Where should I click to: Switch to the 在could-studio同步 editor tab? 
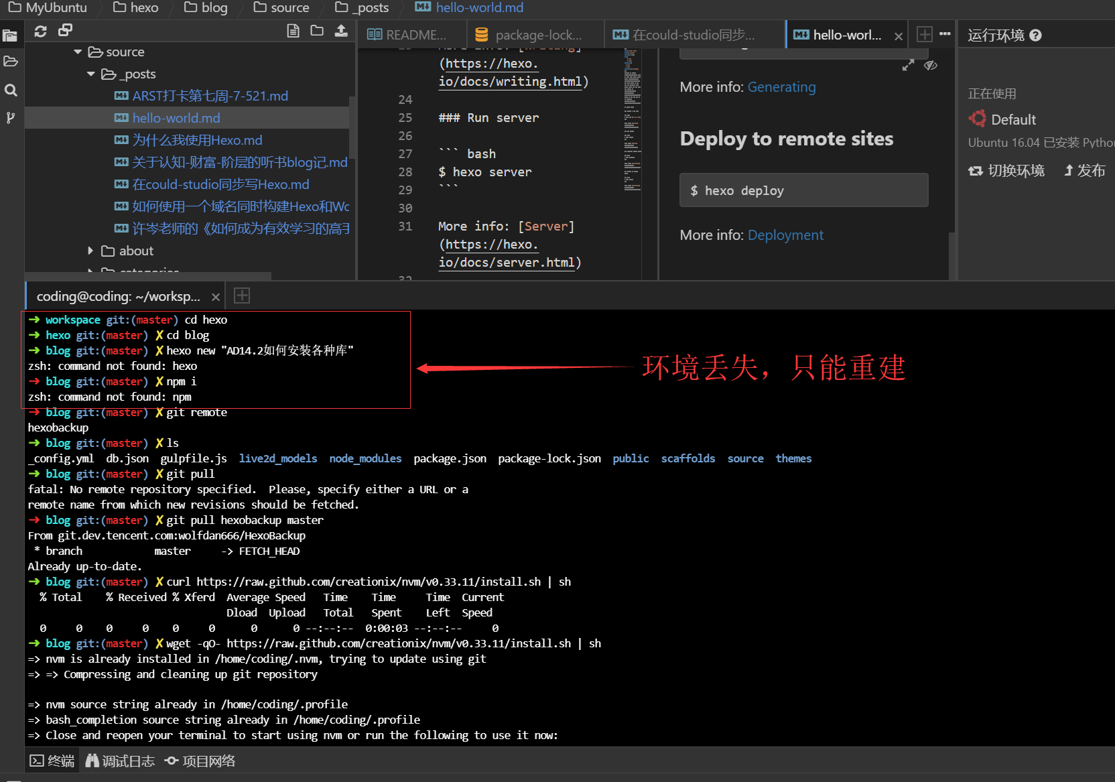684,35
